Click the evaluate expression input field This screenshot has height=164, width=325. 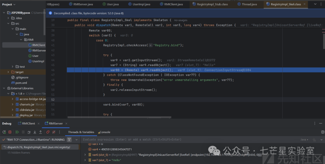190,140
